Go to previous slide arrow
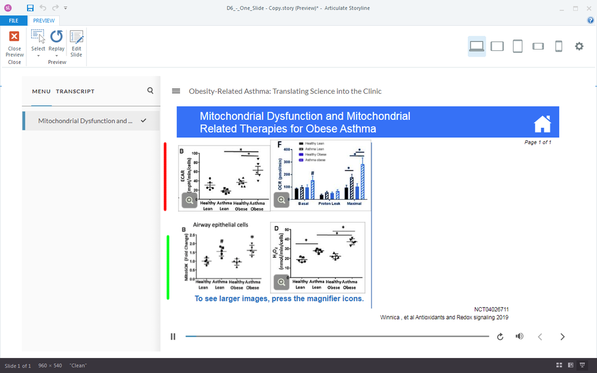Screen dimensions: 597x373 point(540,337)
